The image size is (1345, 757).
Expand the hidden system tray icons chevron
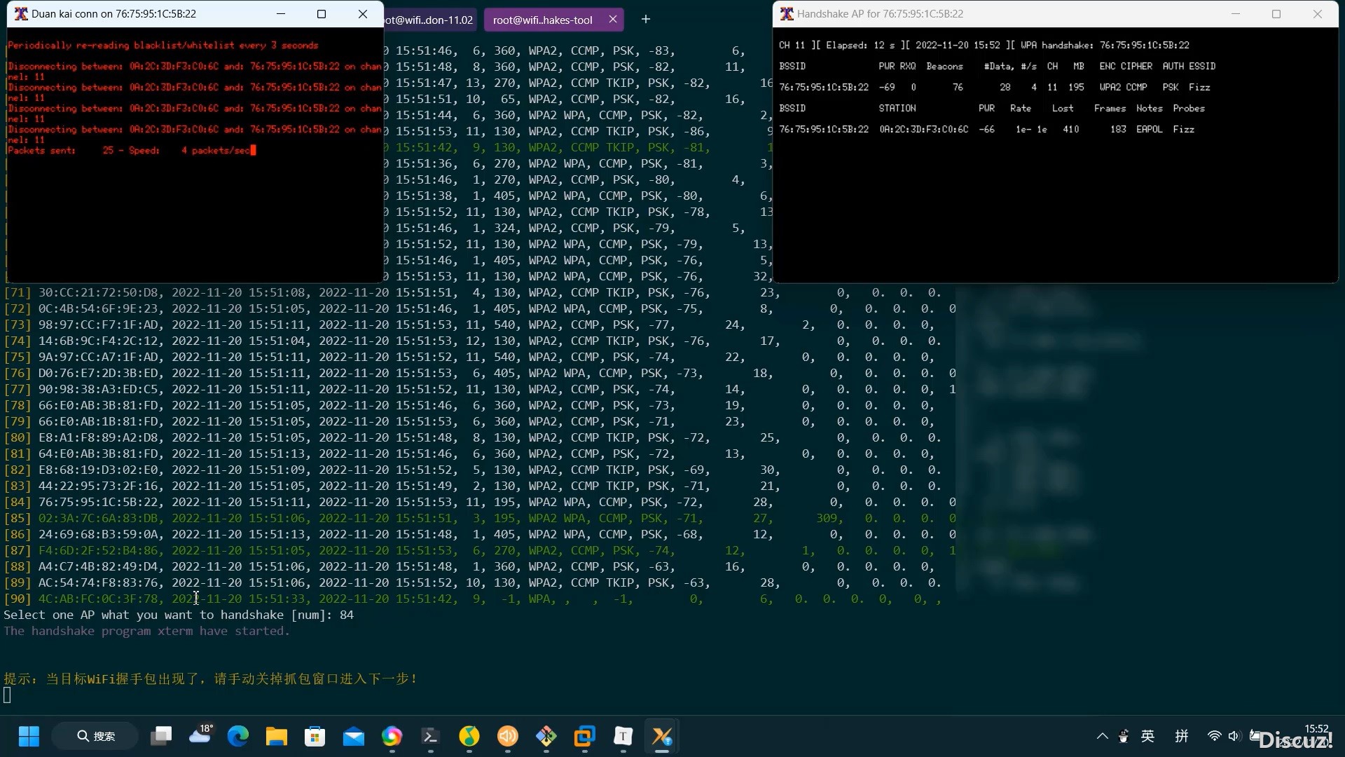click(x=1102, y=736)
